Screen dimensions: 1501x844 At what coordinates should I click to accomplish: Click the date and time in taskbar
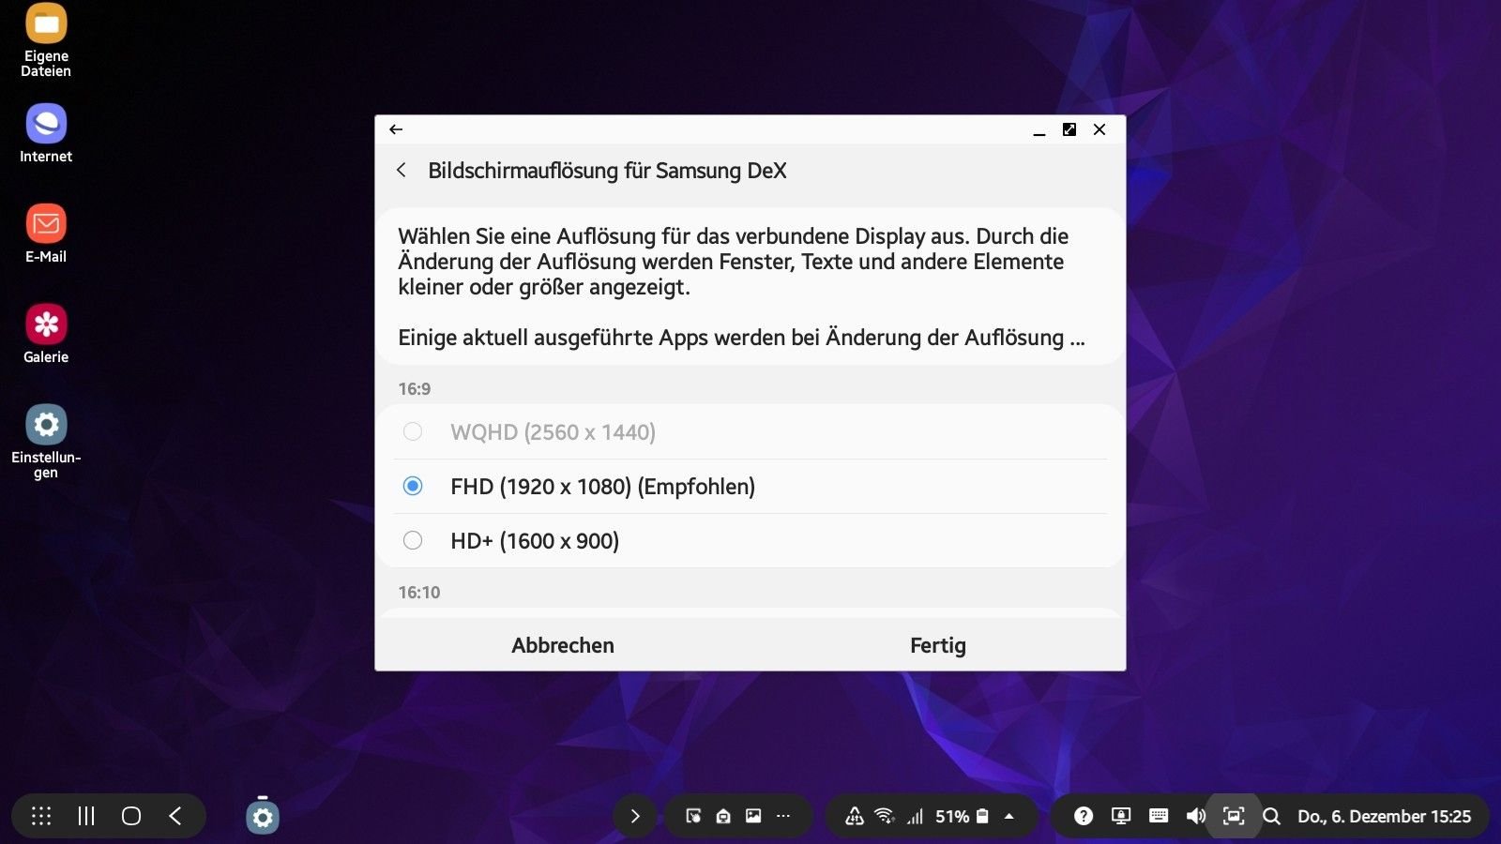[x=1384, y=816]
